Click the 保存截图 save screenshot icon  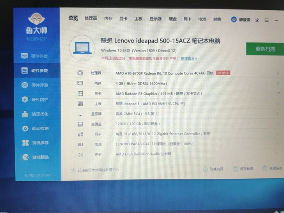[235, 169]
